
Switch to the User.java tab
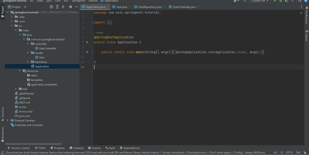122,7
